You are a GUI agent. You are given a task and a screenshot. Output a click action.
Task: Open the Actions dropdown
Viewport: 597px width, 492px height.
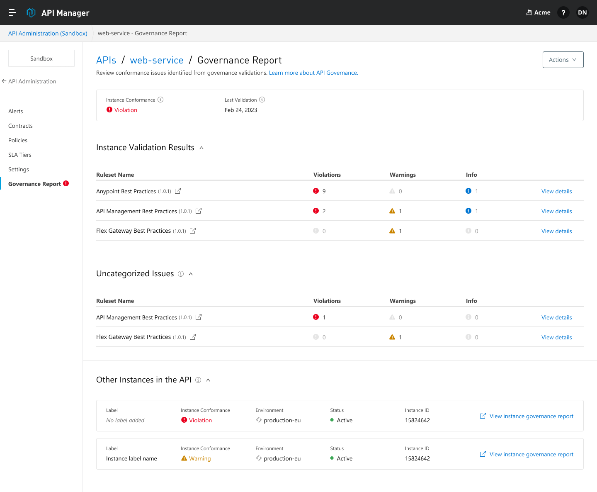point(563,60)
